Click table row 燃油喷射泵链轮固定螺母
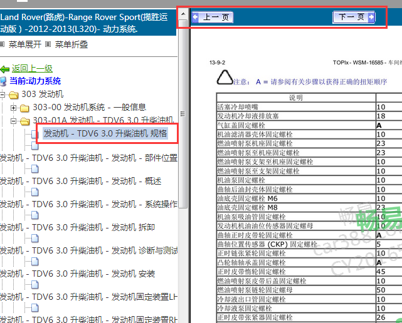This screenshot has width=402, height=323. 296,290
